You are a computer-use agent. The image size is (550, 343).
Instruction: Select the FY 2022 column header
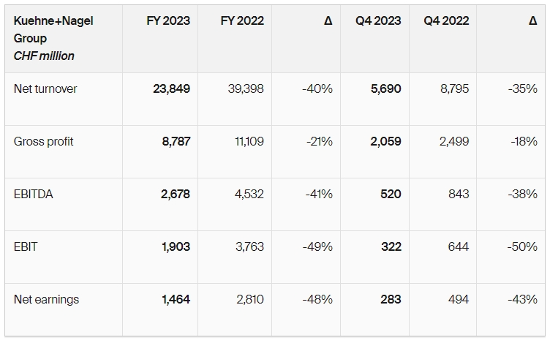coord(242,21)
